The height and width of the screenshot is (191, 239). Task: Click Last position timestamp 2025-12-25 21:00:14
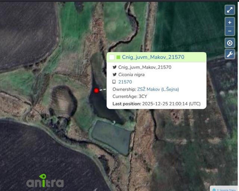click(x=165, y=104)
